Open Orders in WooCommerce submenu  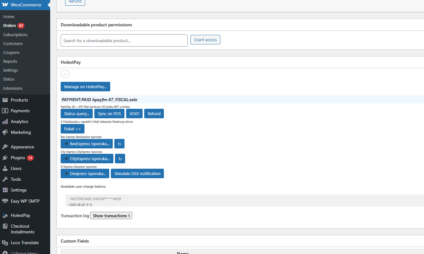pyautogui.click(x=10, y=25)
